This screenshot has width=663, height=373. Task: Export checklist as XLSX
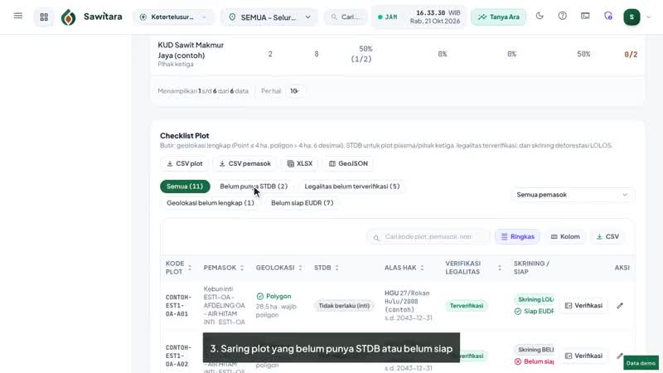coord(300,163)
